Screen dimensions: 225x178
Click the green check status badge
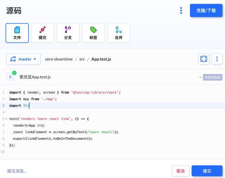14,73
